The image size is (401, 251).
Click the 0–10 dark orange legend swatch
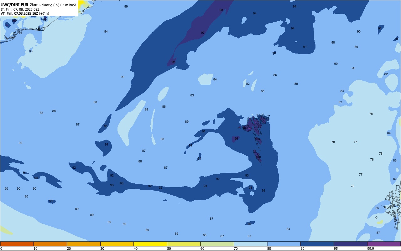[x=17, y=244]
